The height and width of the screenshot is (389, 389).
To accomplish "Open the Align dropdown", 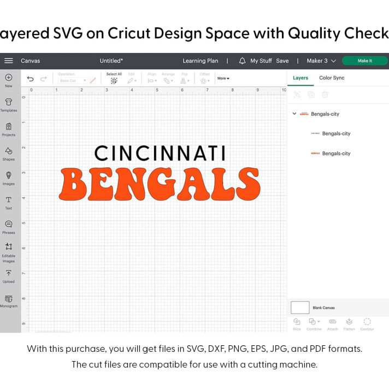I will pyautogui.click(x=152, y=81).
